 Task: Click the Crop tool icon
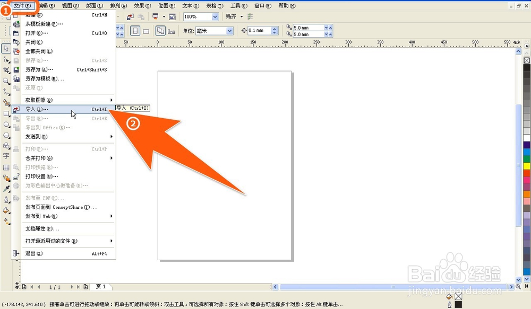point(6,70)
